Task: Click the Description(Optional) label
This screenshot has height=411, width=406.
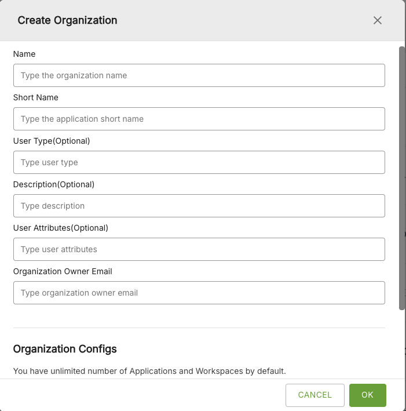Action: tap(53, 184)
